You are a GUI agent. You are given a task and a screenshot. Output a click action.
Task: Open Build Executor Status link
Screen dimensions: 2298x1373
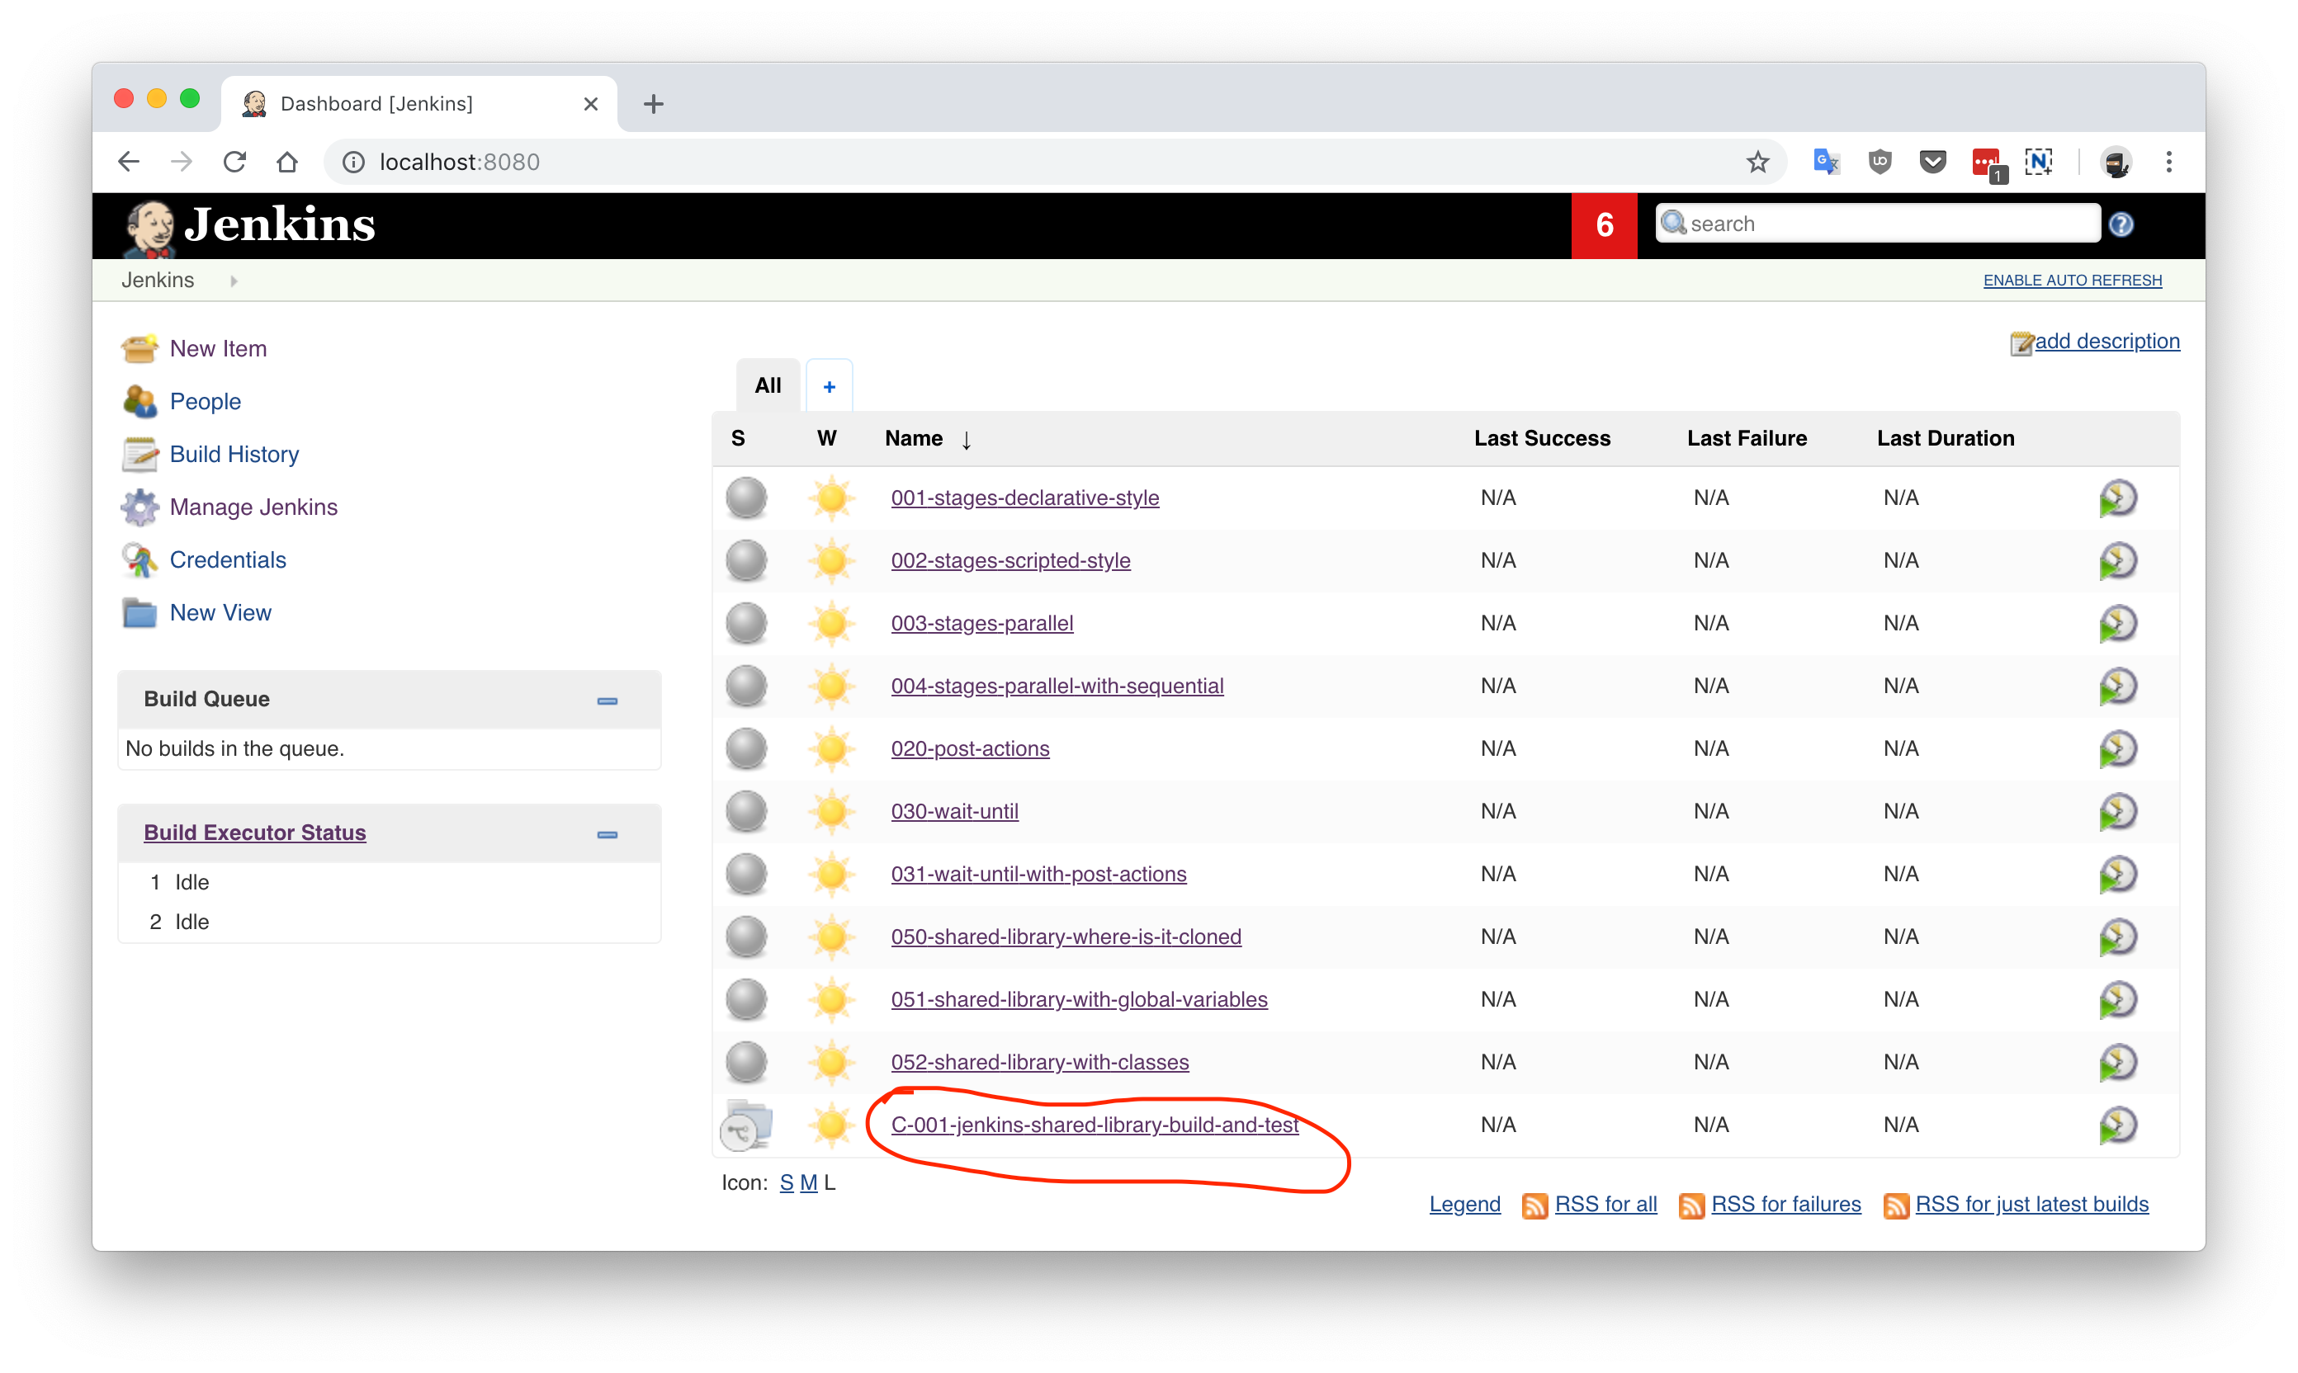coord(254,833)
